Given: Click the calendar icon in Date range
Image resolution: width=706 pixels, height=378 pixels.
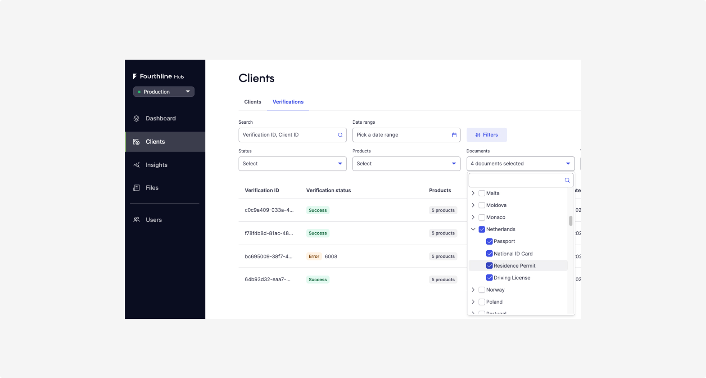Looking at the screenshot, I should coord(454,135).
